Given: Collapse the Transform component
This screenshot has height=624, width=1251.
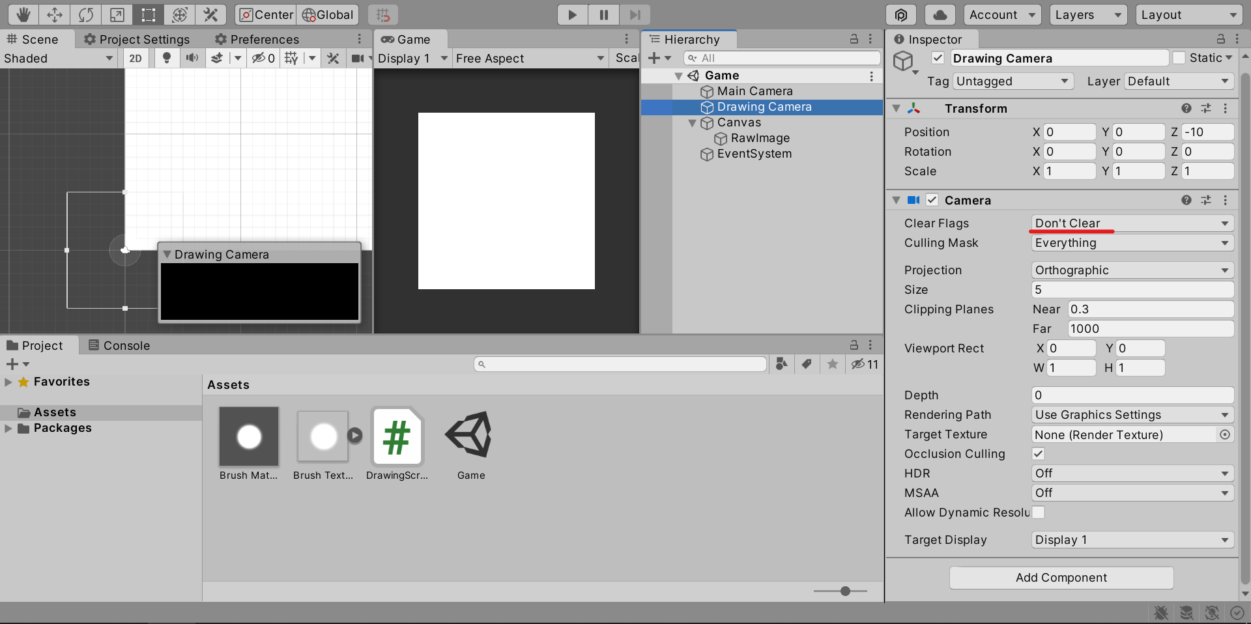Looking at the screenshot, I should 897,108.
